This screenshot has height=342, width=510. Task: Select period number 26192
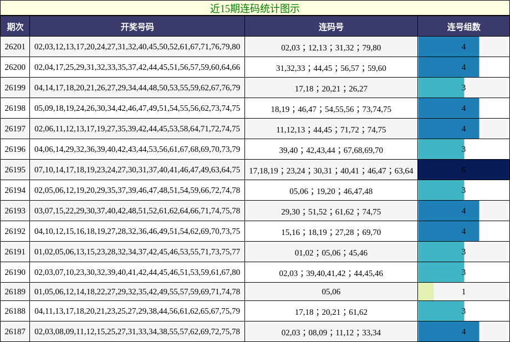point(15,231)
